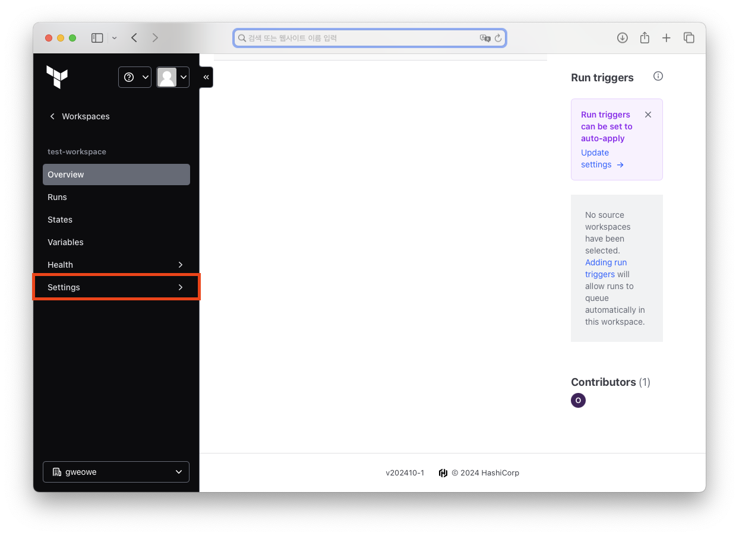Toggle the Safari sidebar button
This screenshot has width=739, height=536.
click(x=97, y=38)
